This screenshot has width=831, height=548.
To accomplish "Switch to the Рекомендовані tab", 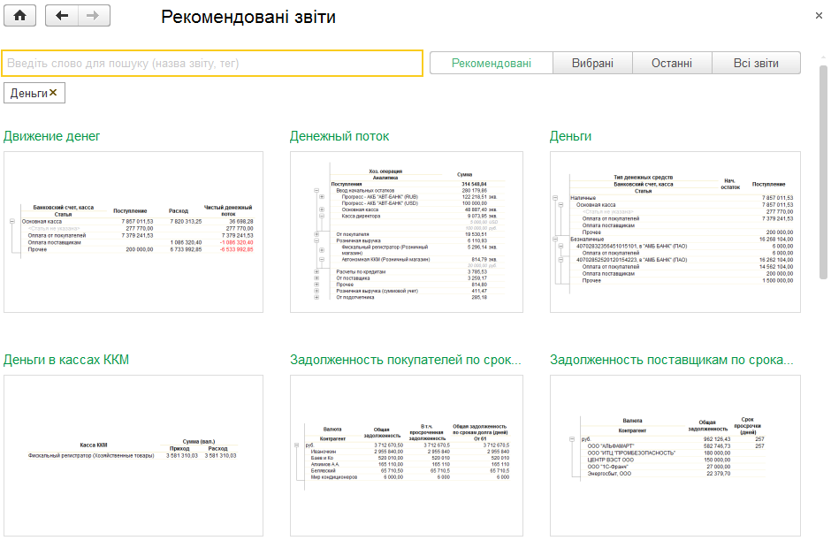I will click(492, 63).
